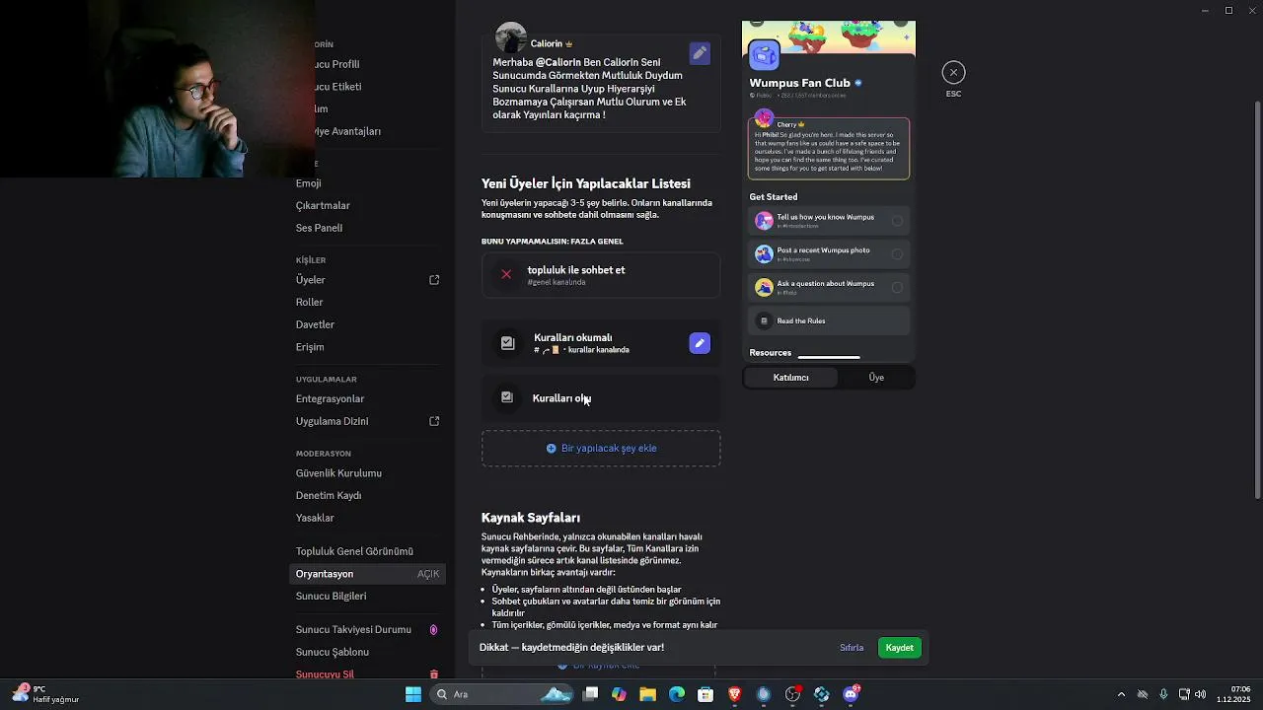Click the Resources heading in the preview

(771, 353)
